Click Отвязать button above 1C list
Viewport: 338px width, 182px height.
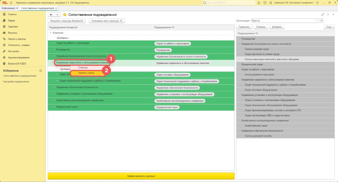click(x=261, y=27)
